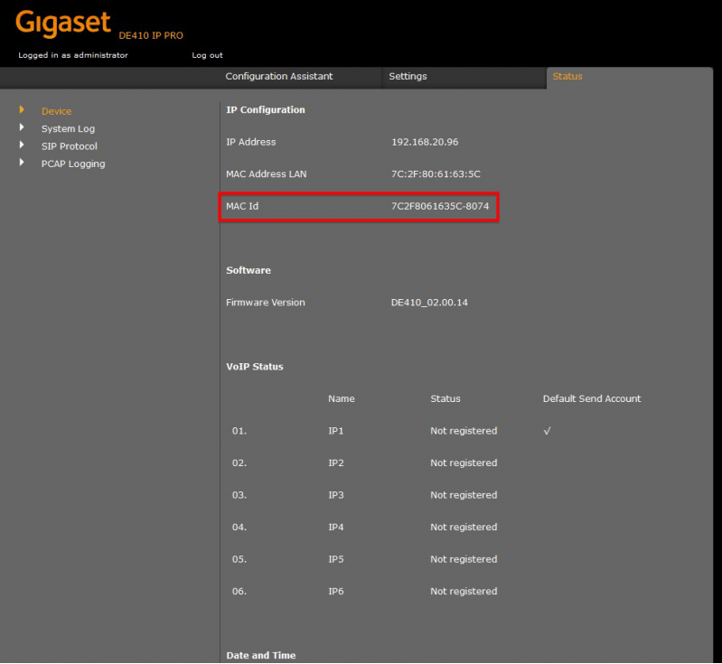Expand the PCAP Logging arrow
The width and height of the screenshot is (722, 664).
[22, 162]
